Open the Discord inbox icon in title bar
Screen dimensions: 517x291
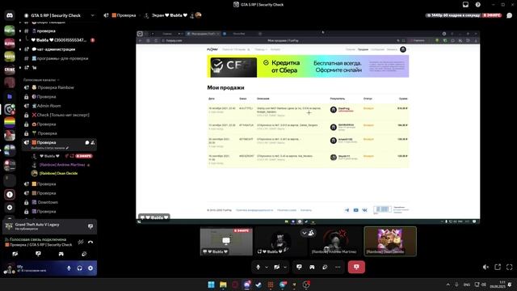tap(465, 5)
